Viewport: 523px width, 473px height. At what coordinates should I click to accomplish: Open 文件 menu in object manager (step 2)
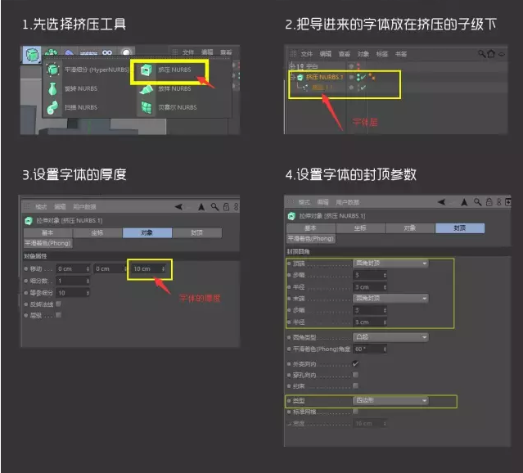click(x=307, y=54)
